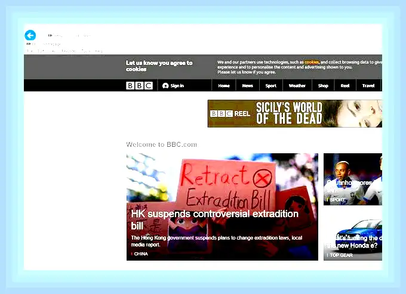406x294 pixels.
Task: Open the CHINA tag on the main story
Action: (141, 254)
